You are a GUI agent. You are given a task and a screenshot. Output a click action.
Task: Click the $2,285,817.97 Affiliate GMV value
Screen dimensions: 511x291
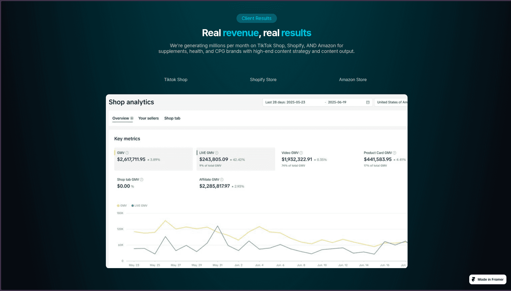[214, 186]
